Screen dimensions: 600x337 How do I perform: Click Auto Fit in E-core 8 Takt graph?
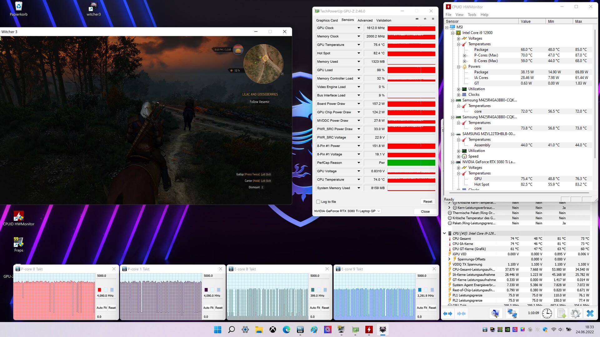point(315,308)
